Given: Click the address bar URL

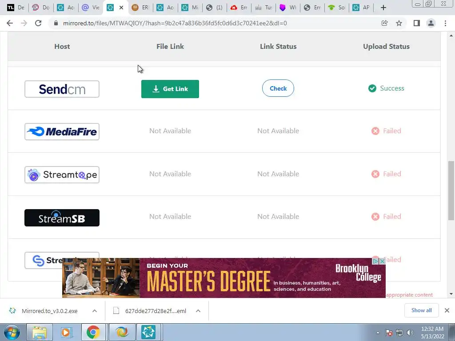Looking at the screenshot, I should pyautogui.click(x=175, y=23).
